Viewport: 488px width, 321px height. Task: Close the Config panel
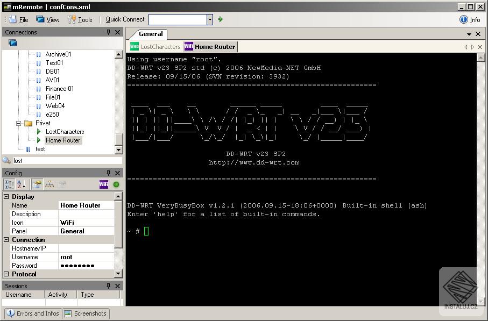(118, 173)
